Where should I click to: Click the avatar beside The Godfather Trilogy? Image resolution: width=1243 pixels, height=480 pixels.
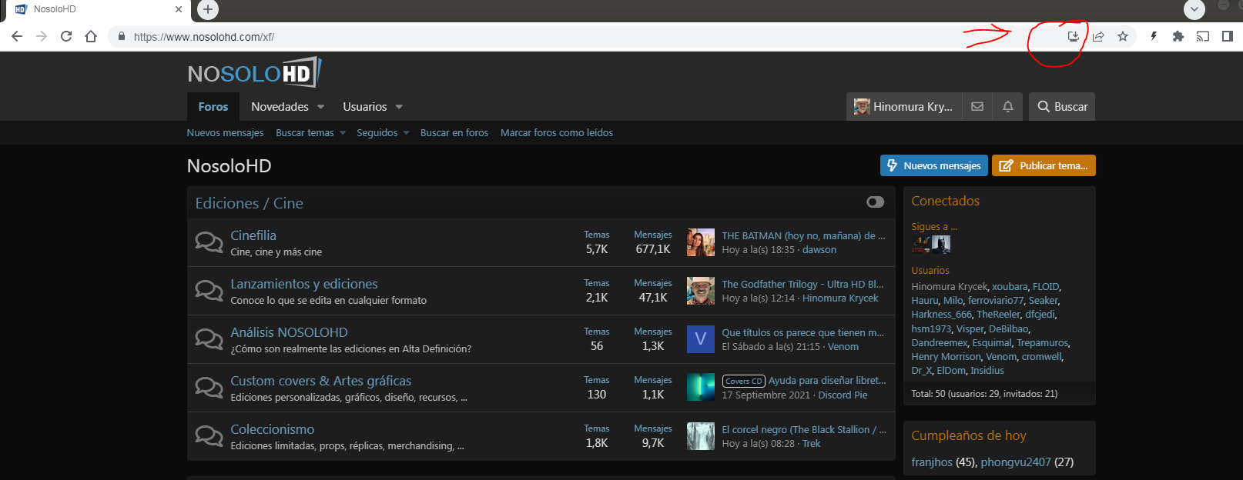click(701, 291)
